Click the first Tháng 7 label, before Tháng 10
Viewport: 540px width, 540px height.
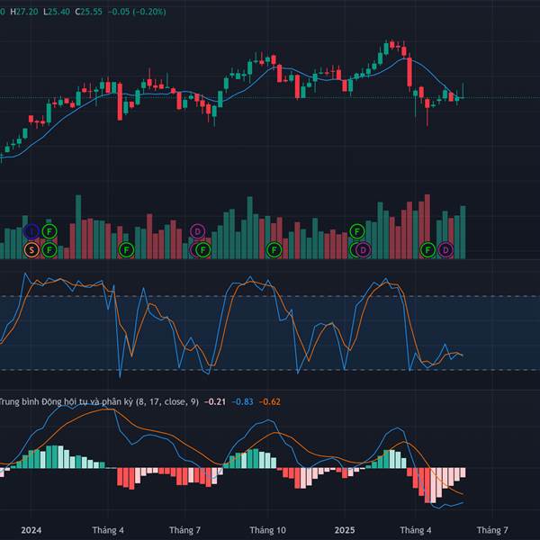(184, 530)
